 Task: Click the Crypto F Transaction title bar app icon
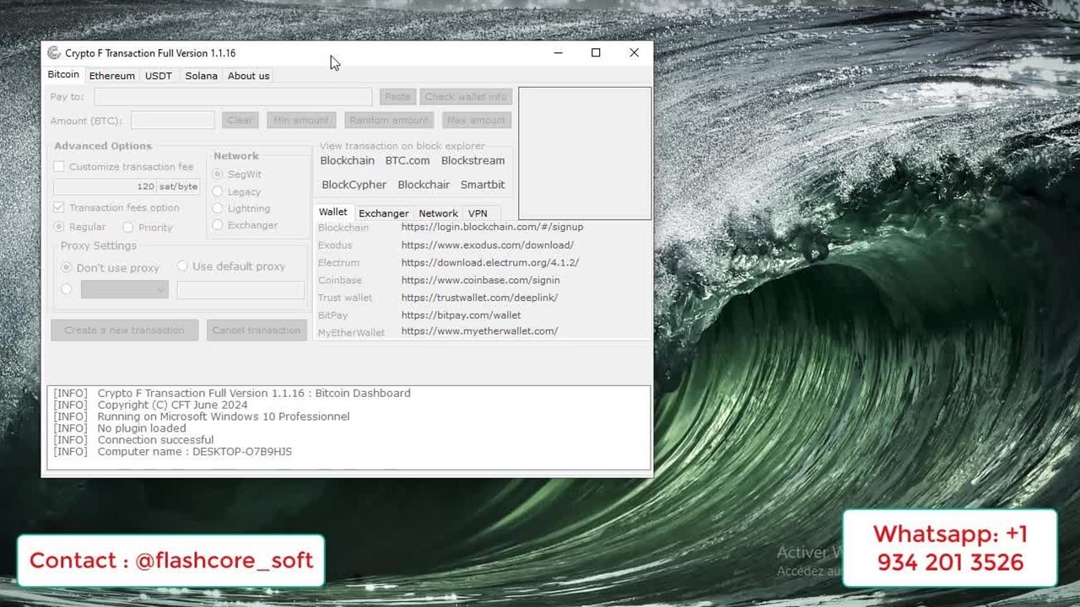click(x=54, y=53)
